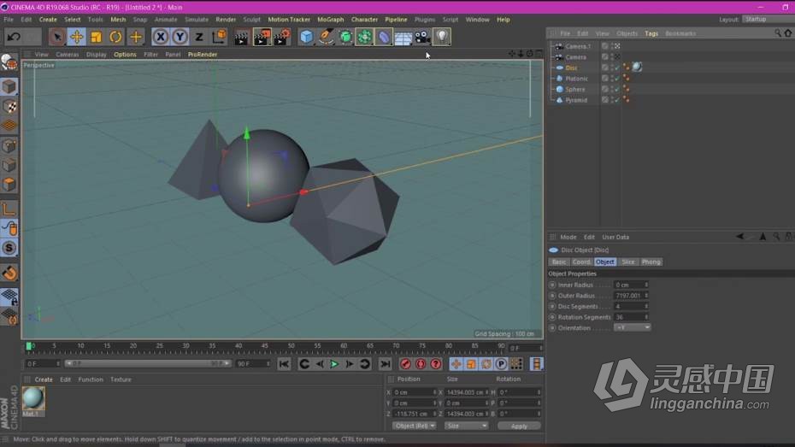Select Pyramid object in Object Manager

point(576,100)
